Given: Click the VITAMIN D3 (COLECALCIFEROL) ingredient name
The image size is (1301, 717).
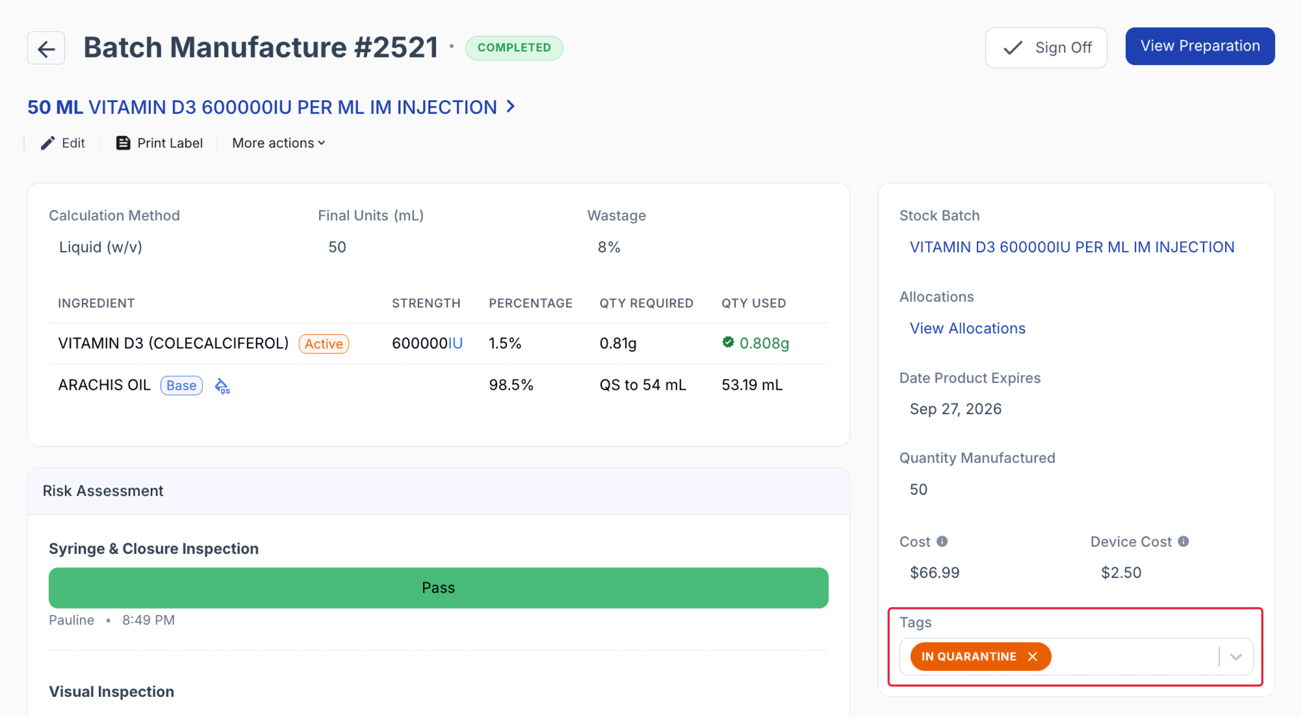Looking at the screenshot, I should pyautogui.click(x=173, y=344).
